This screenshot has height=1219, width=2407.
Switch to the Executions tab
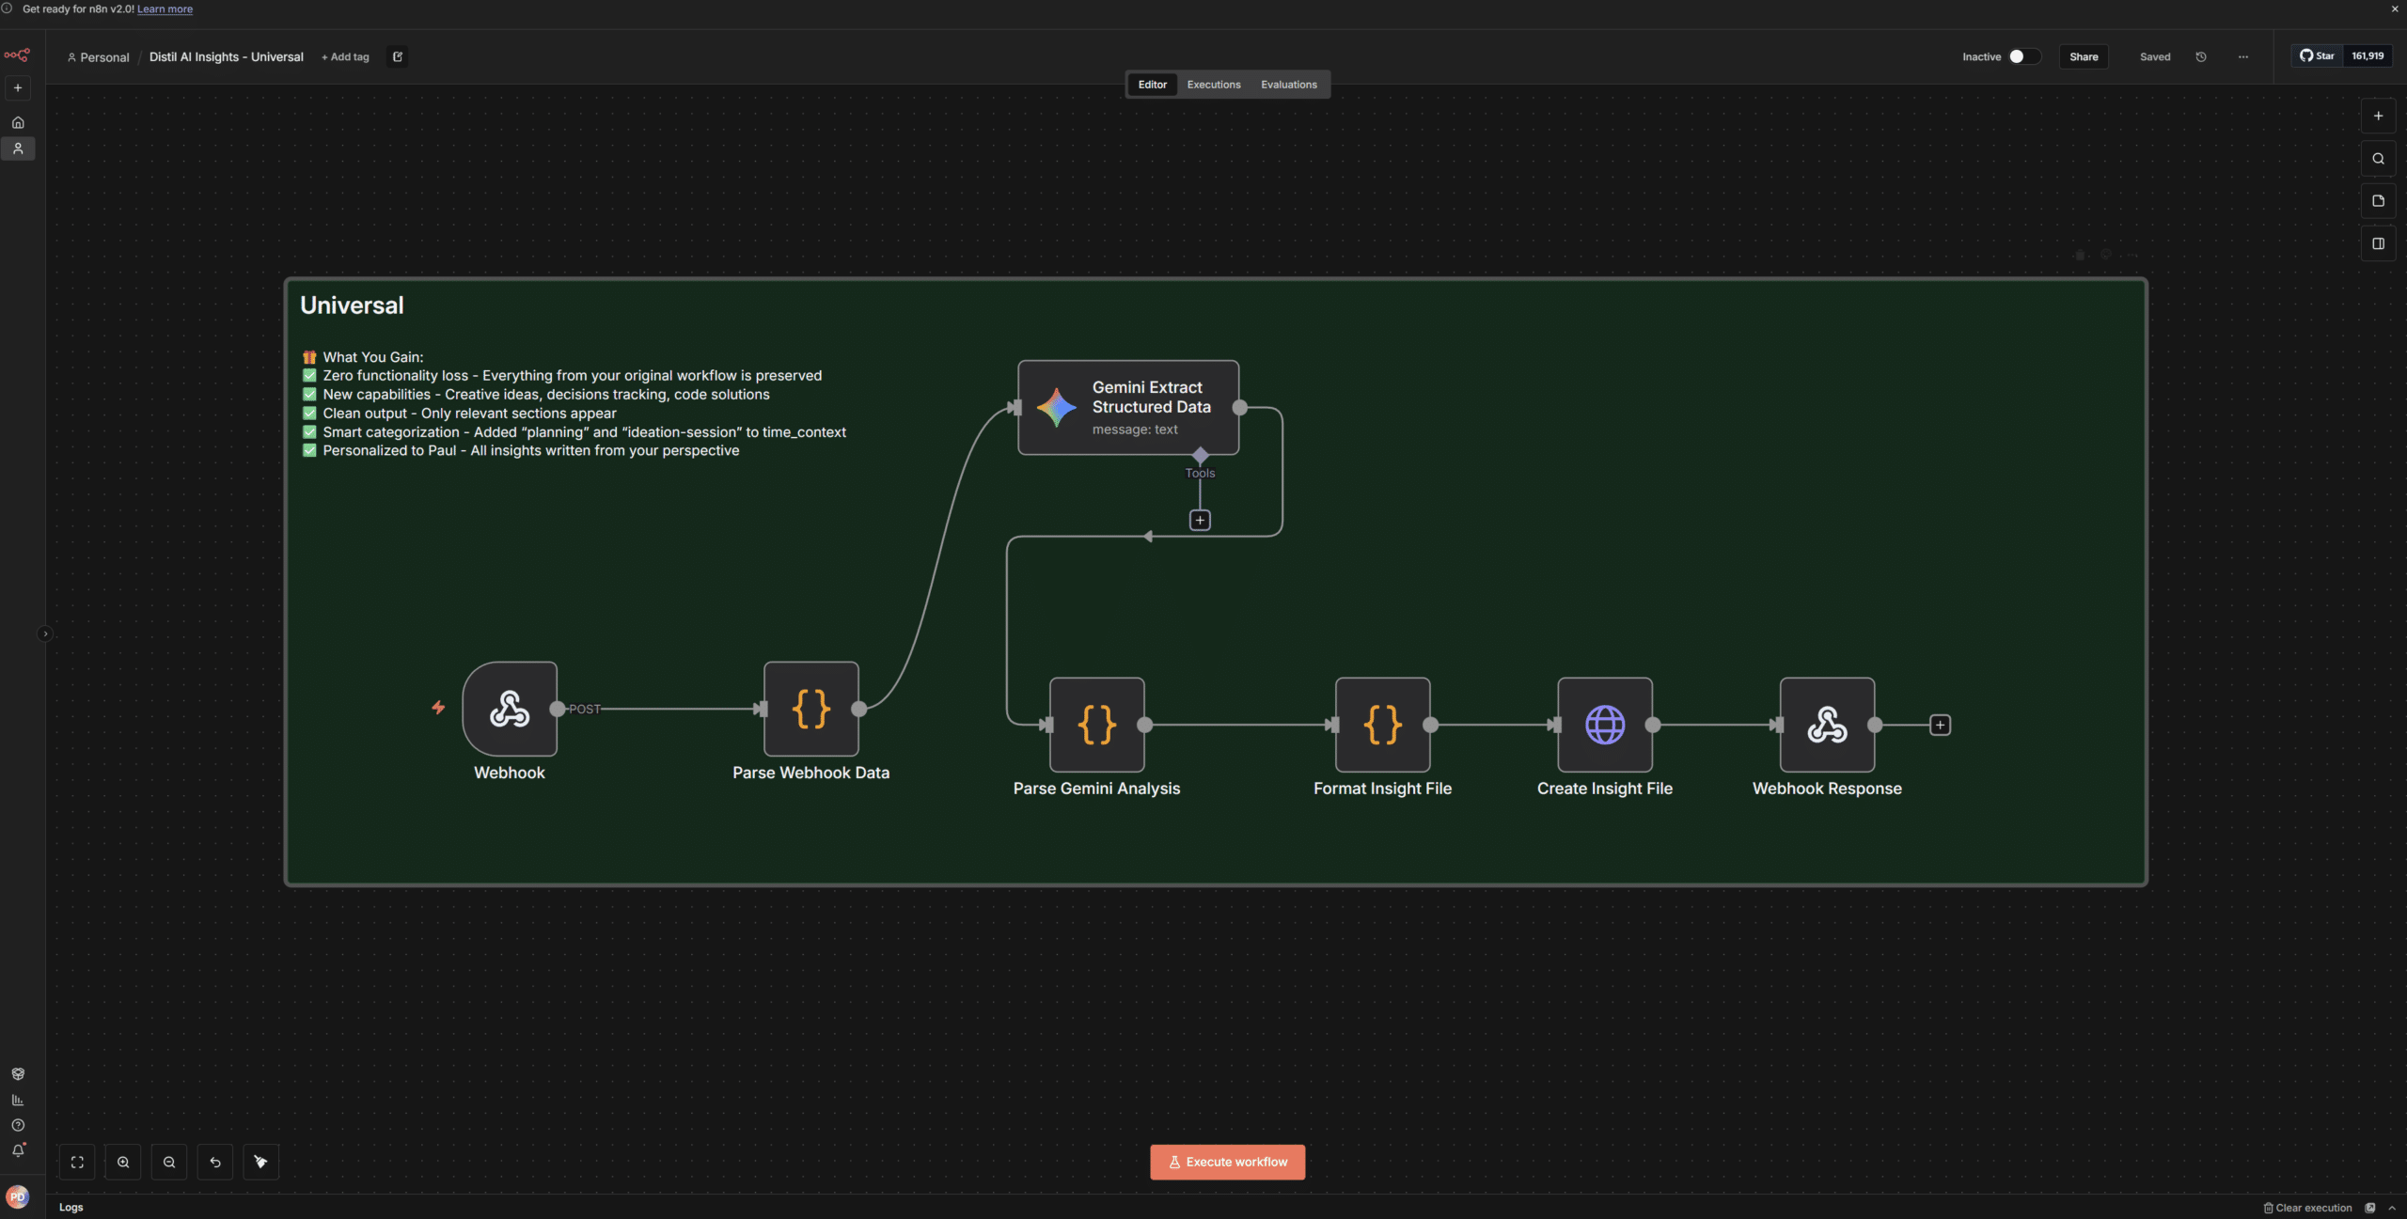coord(1214,85)
